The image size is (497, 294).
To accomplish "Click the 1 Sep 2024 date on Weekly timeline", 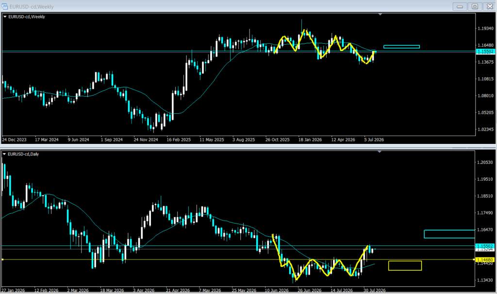I will (x=112, y=139).
